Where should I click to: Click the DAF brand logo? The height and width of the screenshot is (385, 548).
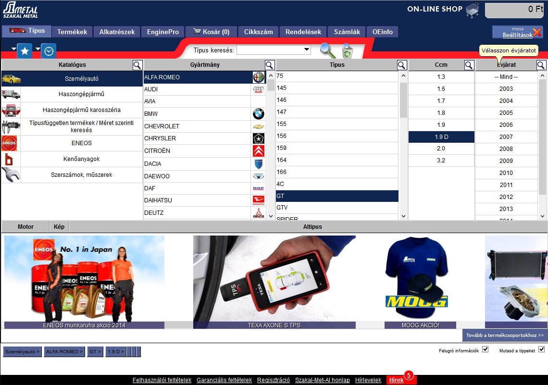tap(259, 188)
